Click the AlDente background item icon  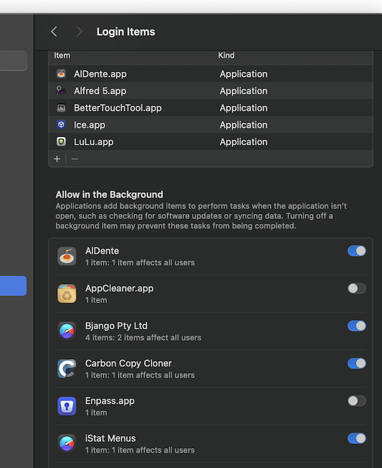[67, 256]
